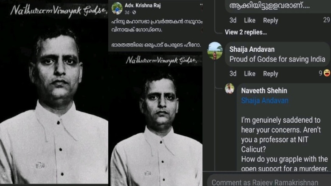Click the Naveeth Shehin commenter name
331x186 pixels.
[264, 90]
